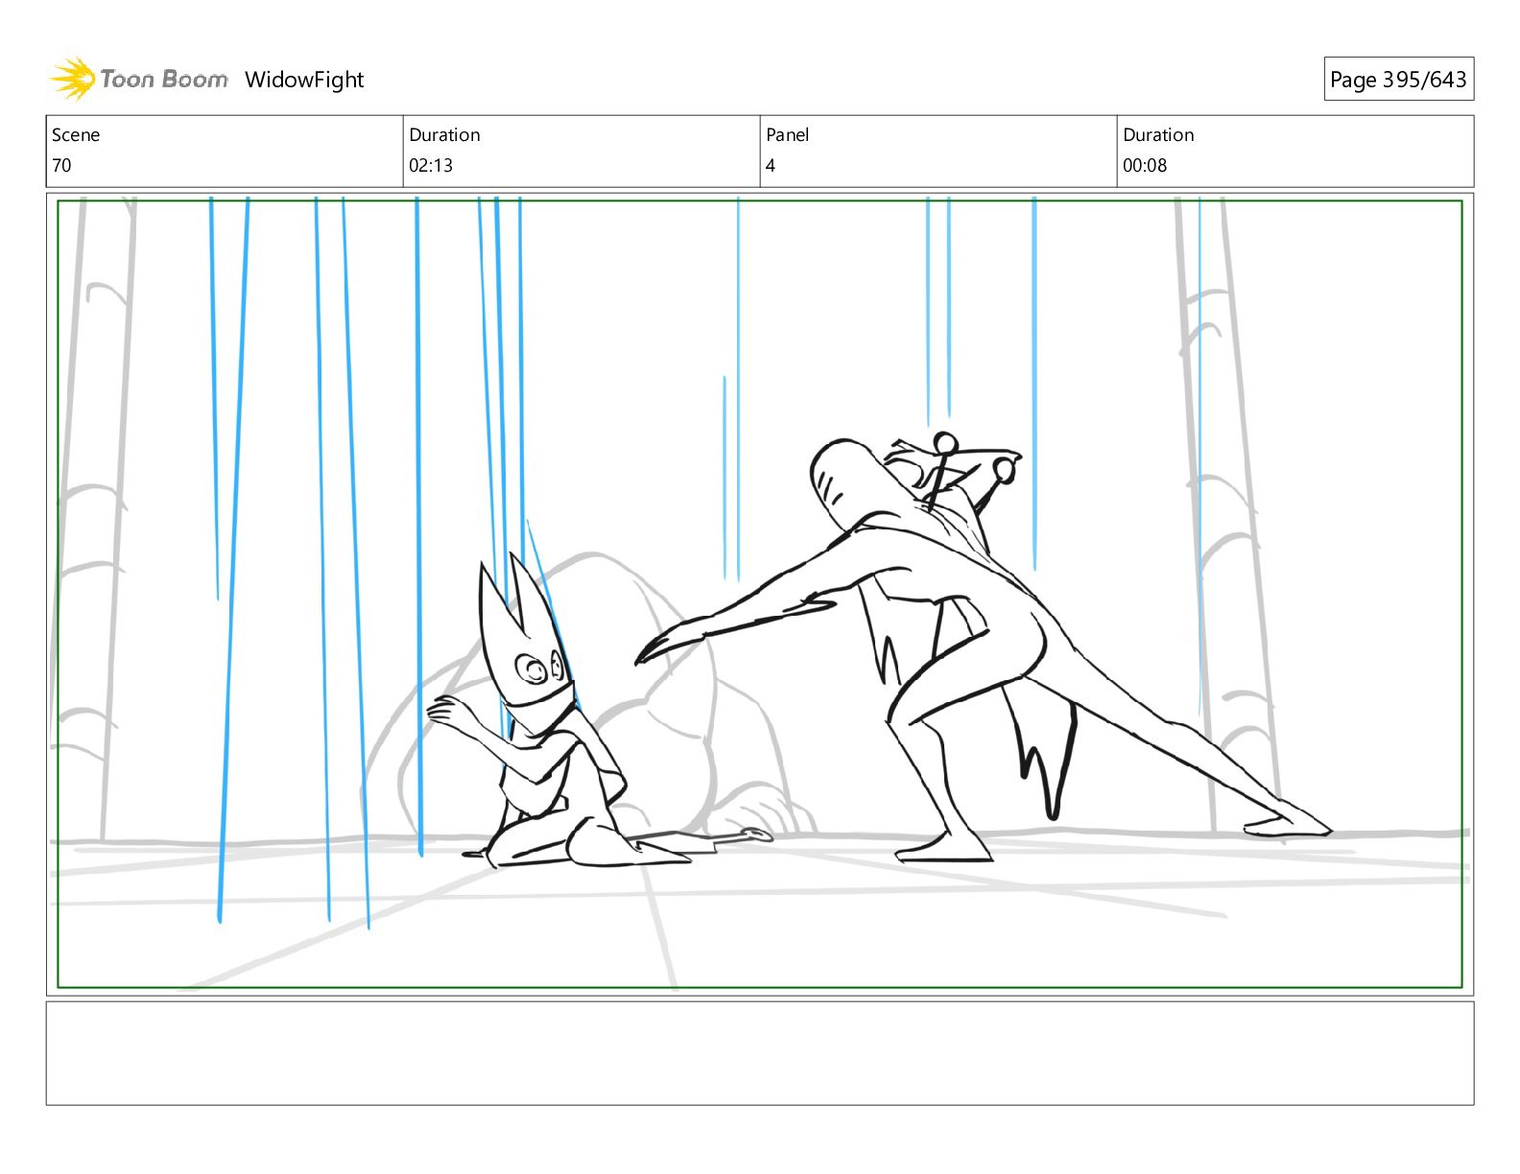Click the storyboard panel drawing thumbnail

760,594
